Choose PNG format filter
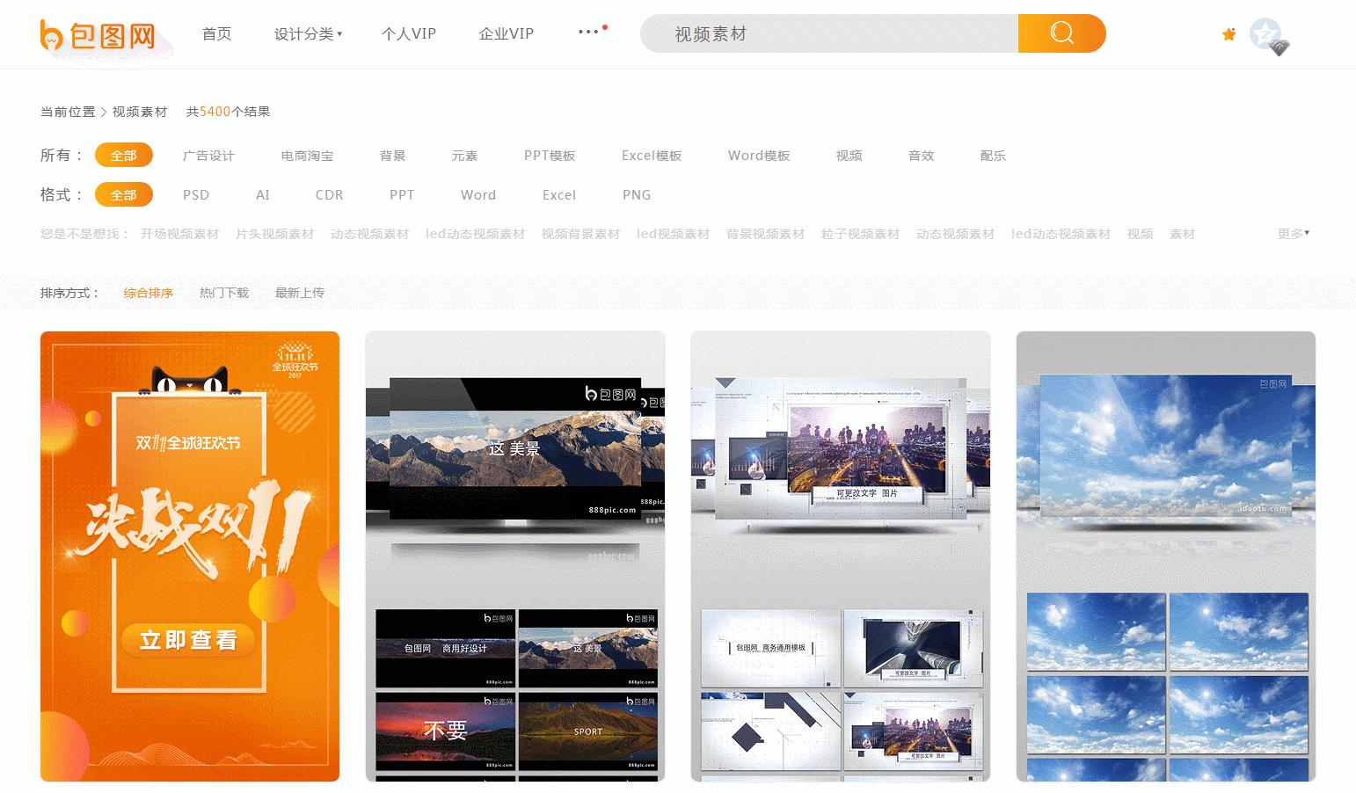1356x793 pixels. click(637, 195)
